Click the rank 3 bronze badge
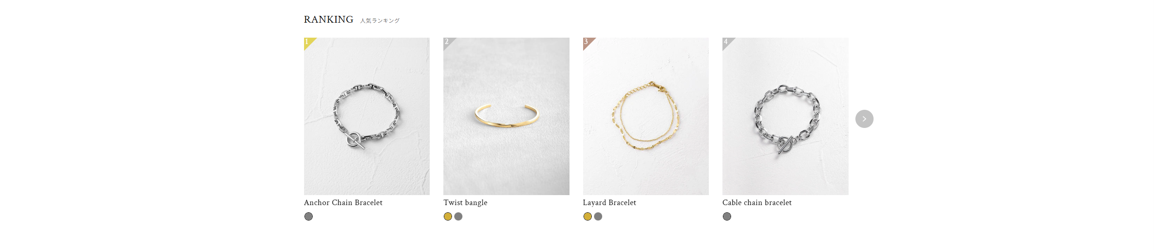This screenshot has height=250, width=1154. 588,42
